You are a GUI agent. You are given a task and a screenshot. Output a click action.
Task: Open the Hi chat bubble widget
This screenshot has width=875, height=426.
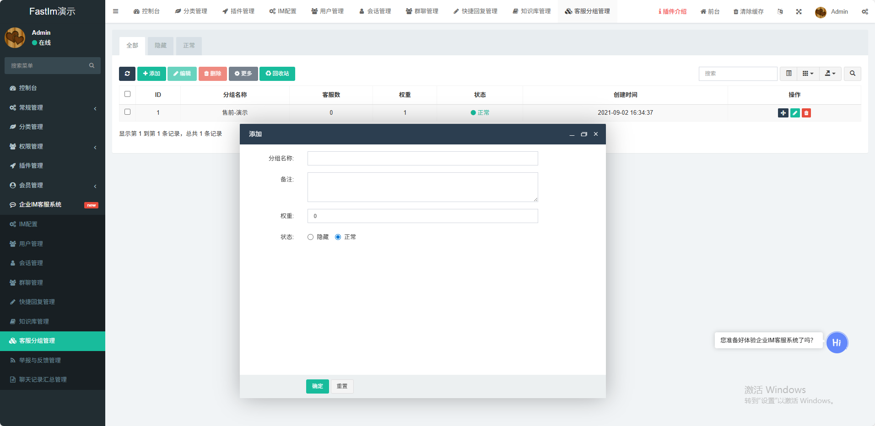[x=837, y=342]
